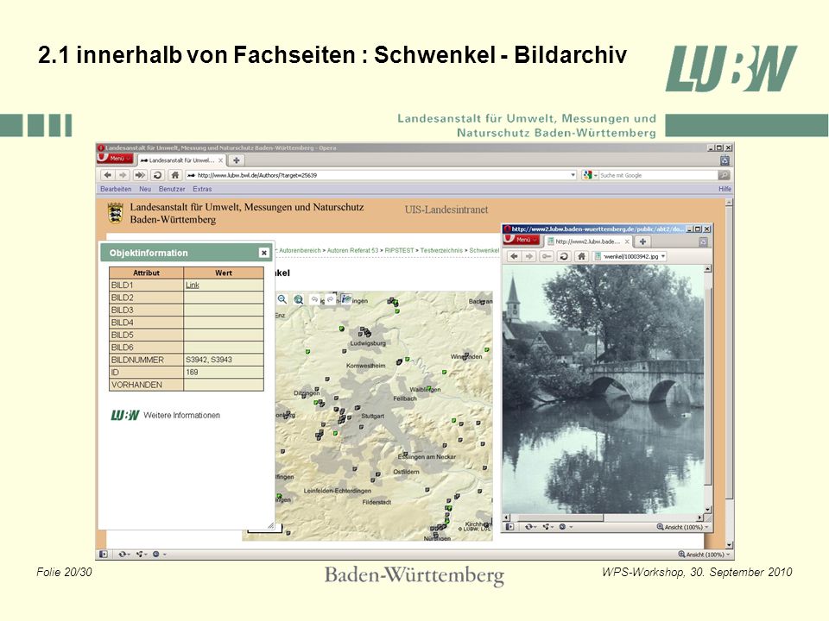Select the ID value 169
The image size is (829, 621).
tap(192, 373)
